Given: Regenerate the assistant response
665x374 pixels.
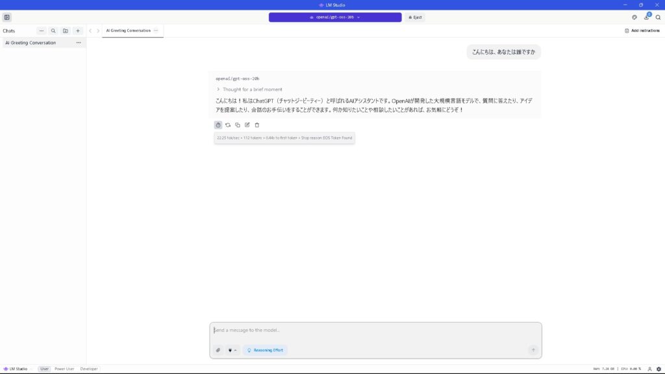Looking at the screenshot, I should click(x=228, y=125).
